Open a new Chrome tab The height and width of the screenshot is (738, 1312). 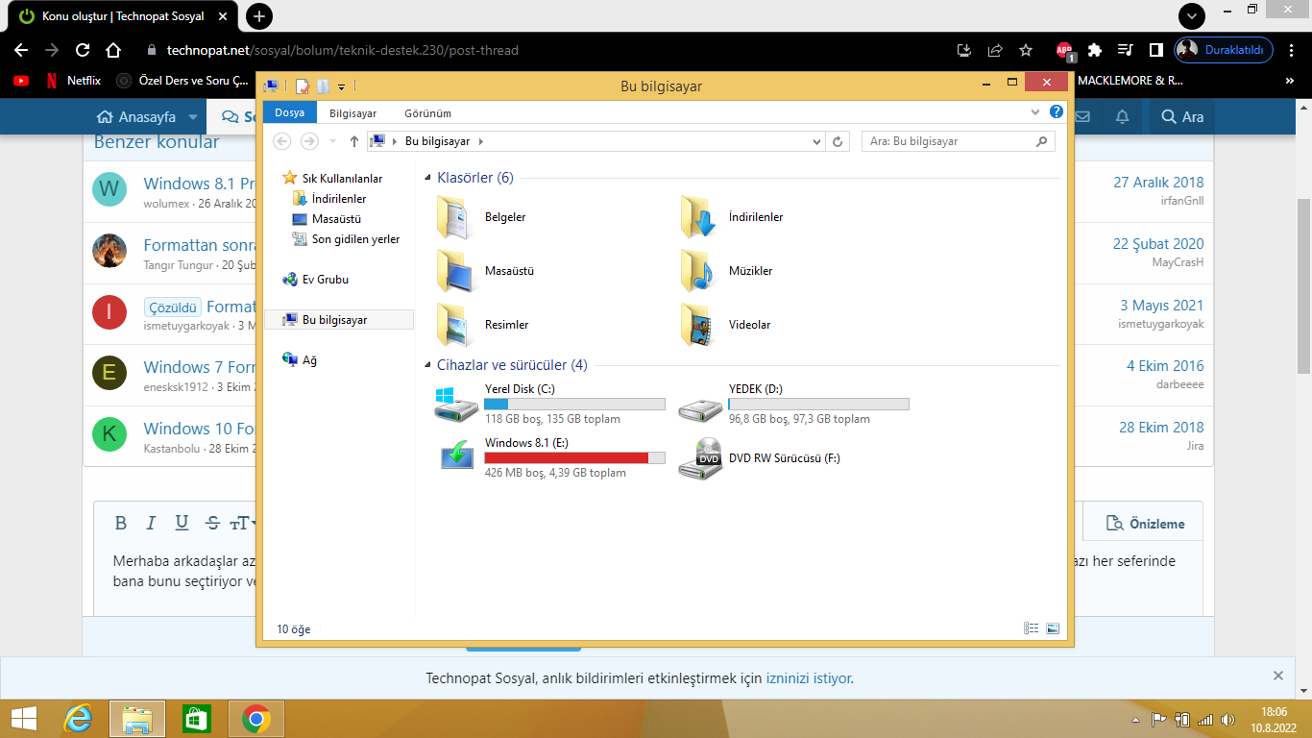[259, 16]
